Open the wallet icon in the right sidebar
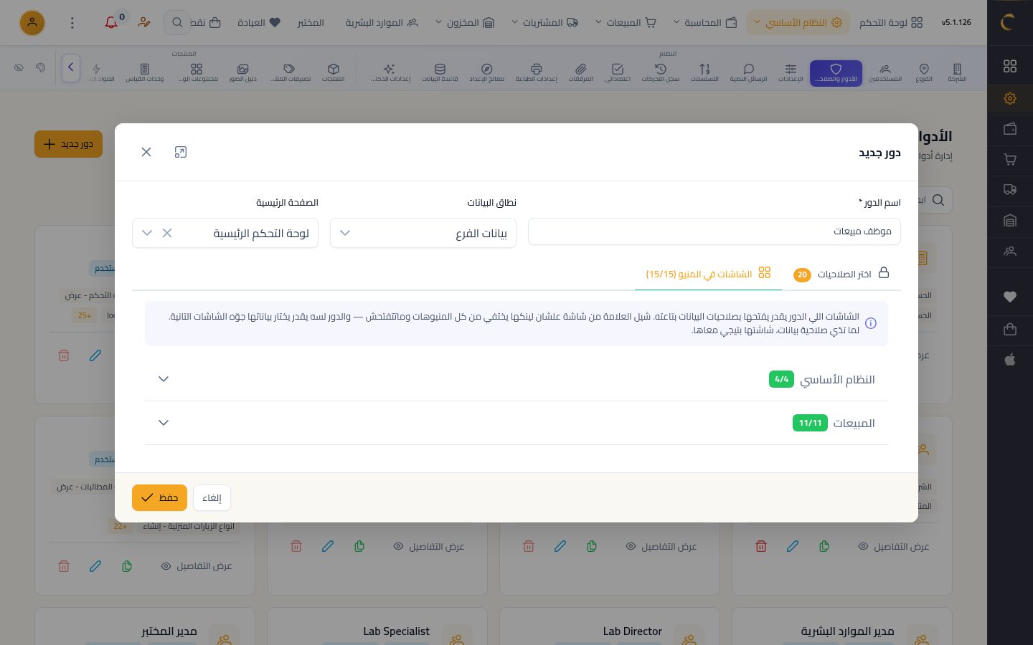The width and height of the screenshot is (1033, 645). [x=1010, y=129]
